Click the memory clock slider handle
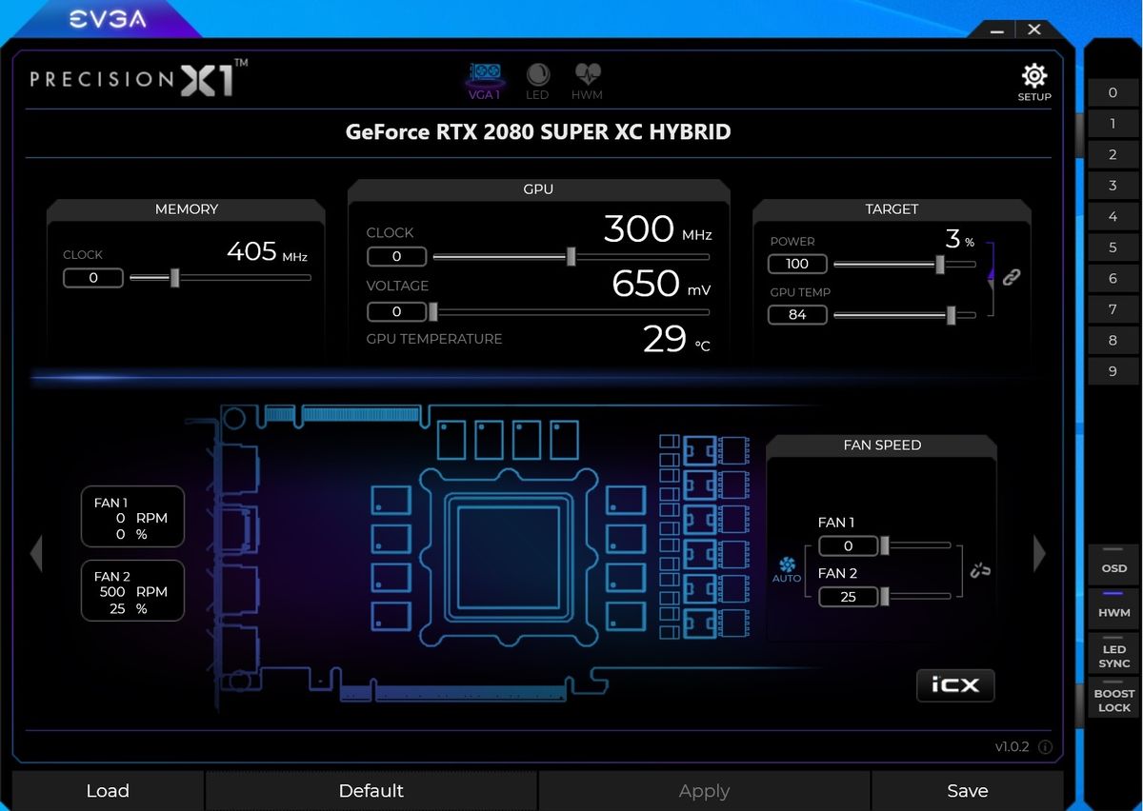This screenshot has width=1143, height=811. point(175,277)
